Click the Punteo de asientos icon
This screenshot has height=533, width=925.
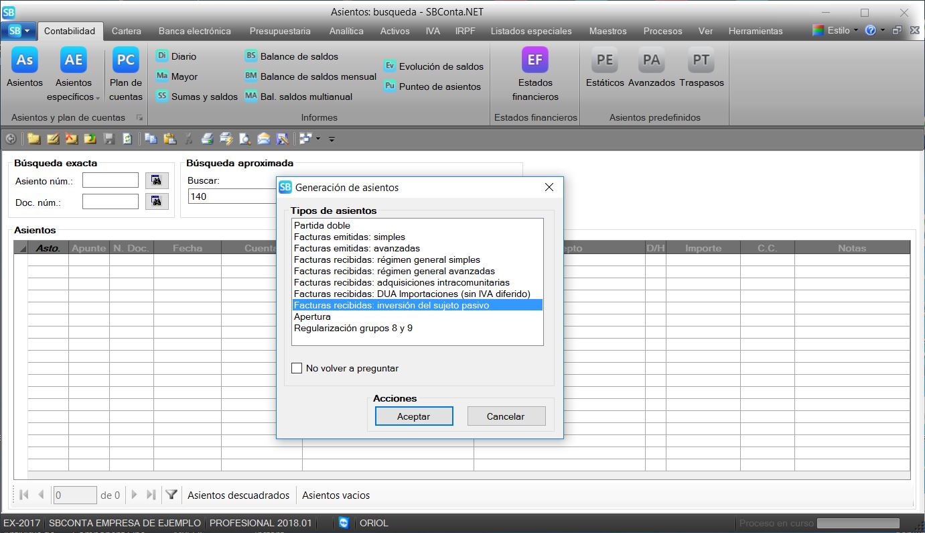(x=390, y=86)
